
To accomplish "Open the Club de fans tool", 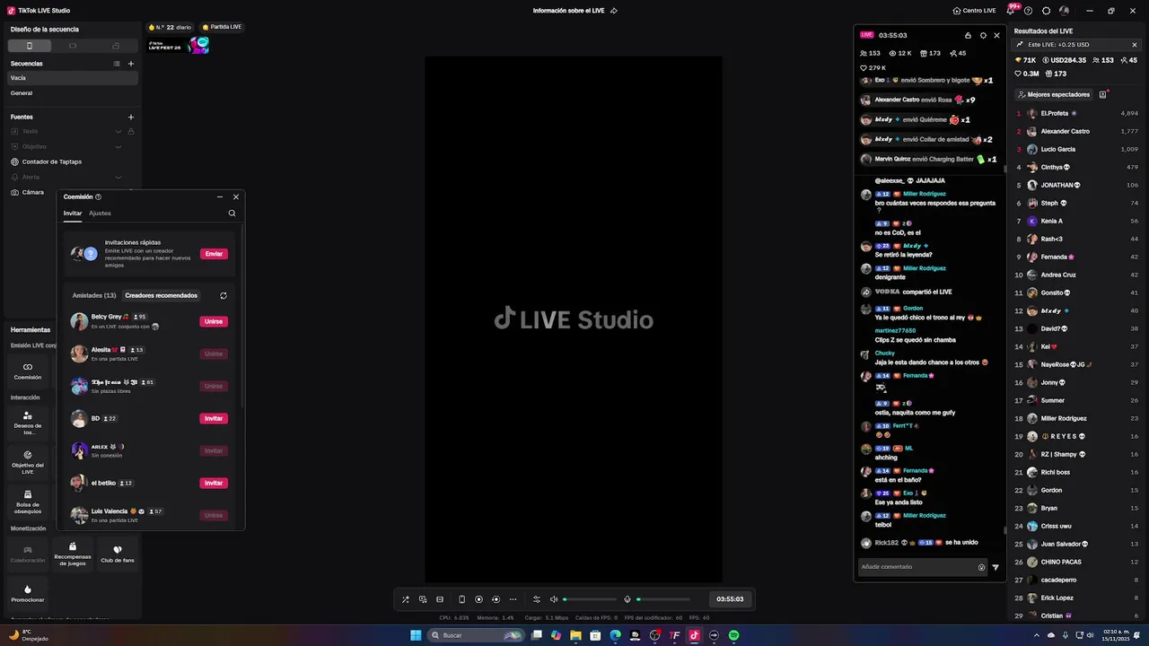I will (x=117, y=554).
